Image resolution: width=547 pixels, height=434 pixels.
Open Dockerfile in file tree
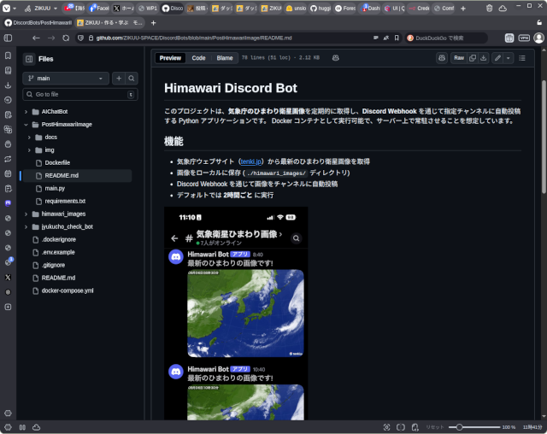pyautogui.click(x=57, y=163)
